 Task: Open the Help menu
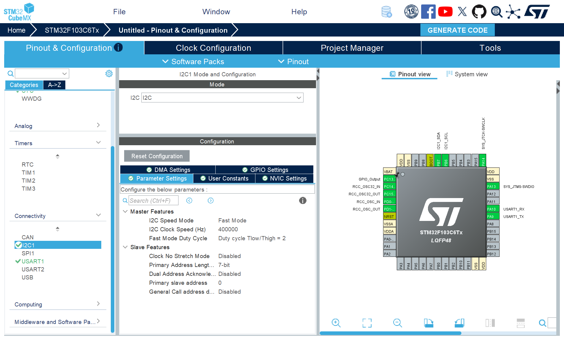click(x=299, y=12)
